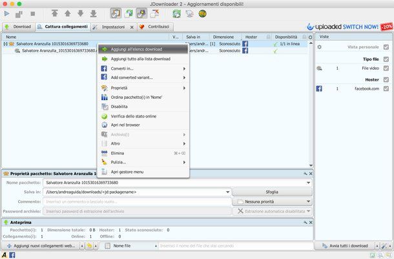Select Disabilita from context menu
This screenshot has height=259, width=394.
tap(143, 107)
